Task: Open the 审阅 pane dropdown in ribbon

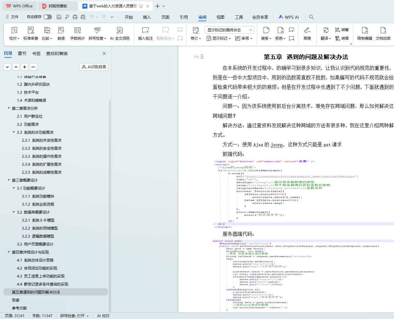Action: pyautogui.click(x=244, y=38)
